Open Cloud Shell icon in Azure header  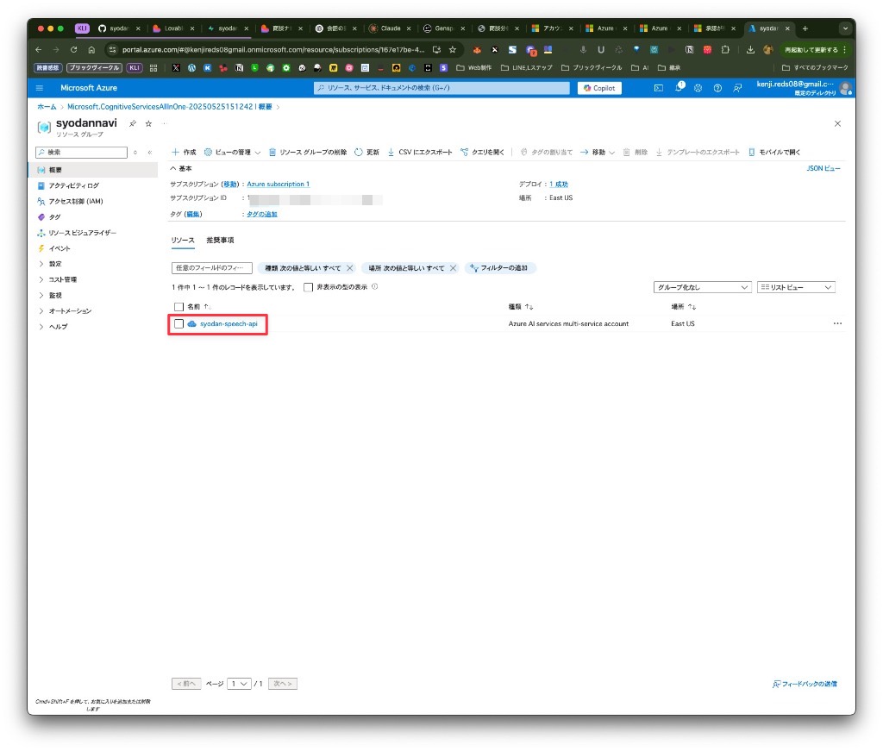tap(658, 88)
